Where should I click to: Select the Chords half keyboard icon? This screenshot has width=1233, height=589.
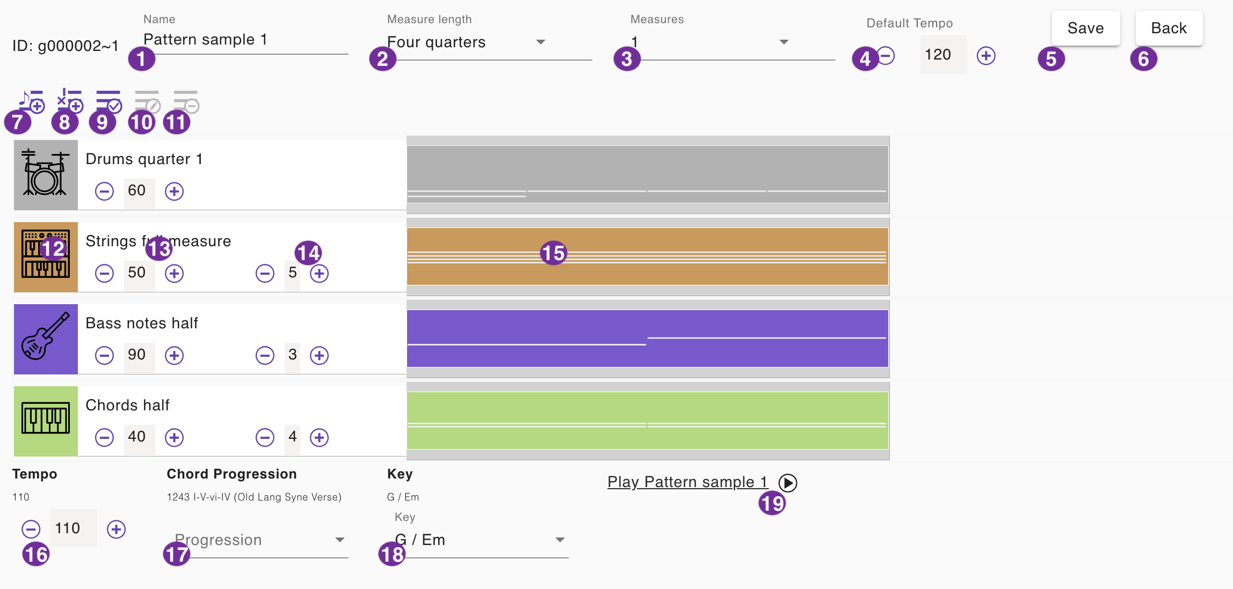click(x=46, y=421)
